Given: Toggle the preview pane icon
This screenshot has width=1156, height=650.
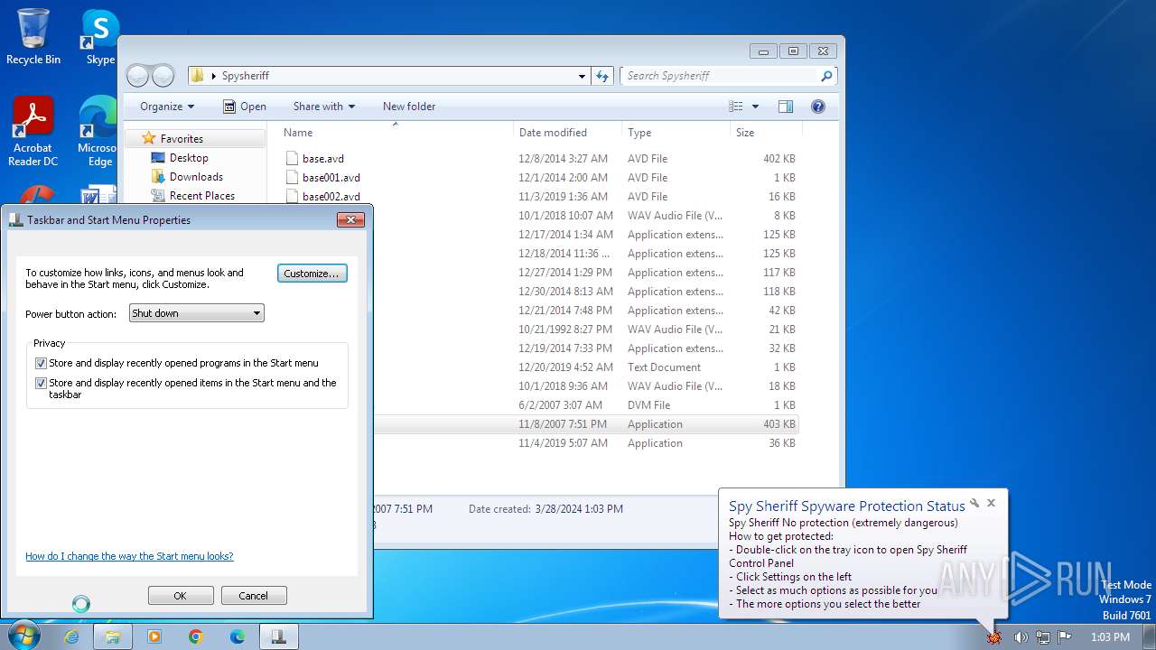Looking at the screenshot, I should point(785,107).
